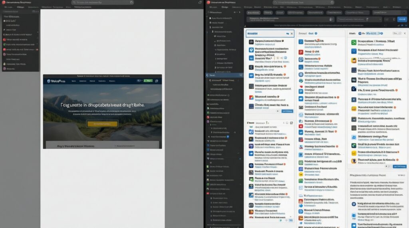Click the WordPress logo in the site preview

(49, 81)
